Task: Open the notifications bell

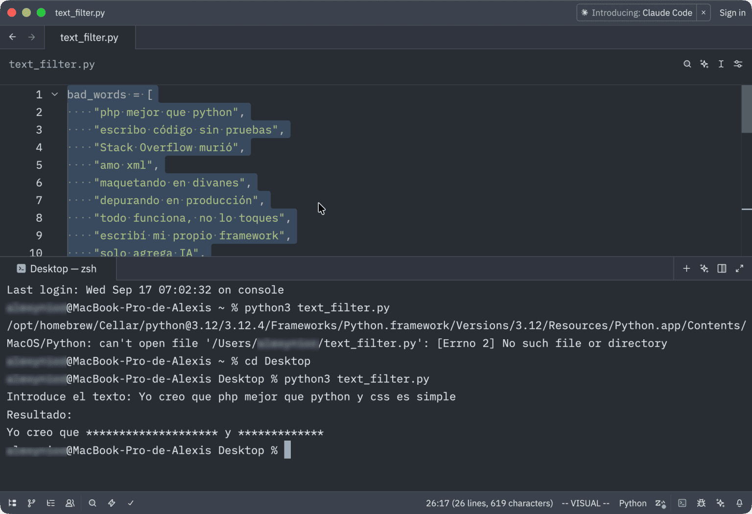Action: click(739, 503)
